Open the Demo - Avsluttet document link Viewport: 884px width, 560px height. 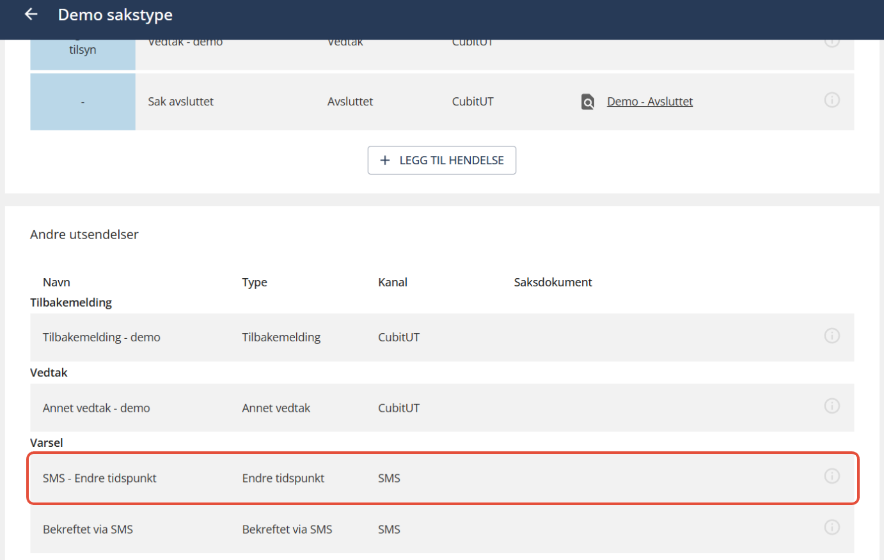click(x=650, y=102)
